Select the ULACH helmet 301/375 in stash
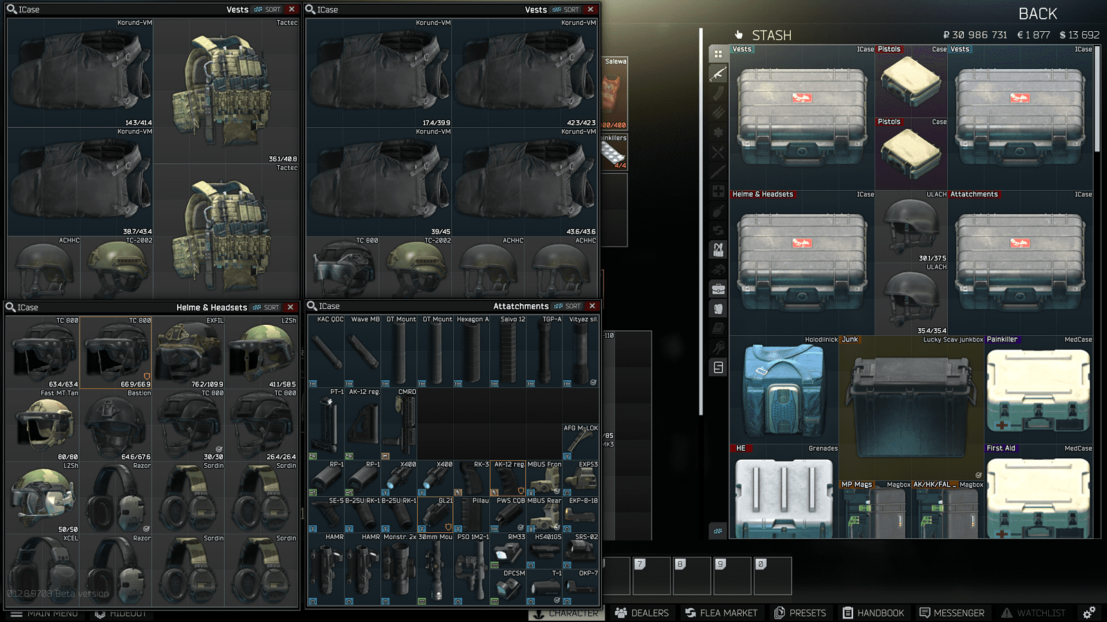This screenshot has height=622, width=1107. (x=911, y=227)
